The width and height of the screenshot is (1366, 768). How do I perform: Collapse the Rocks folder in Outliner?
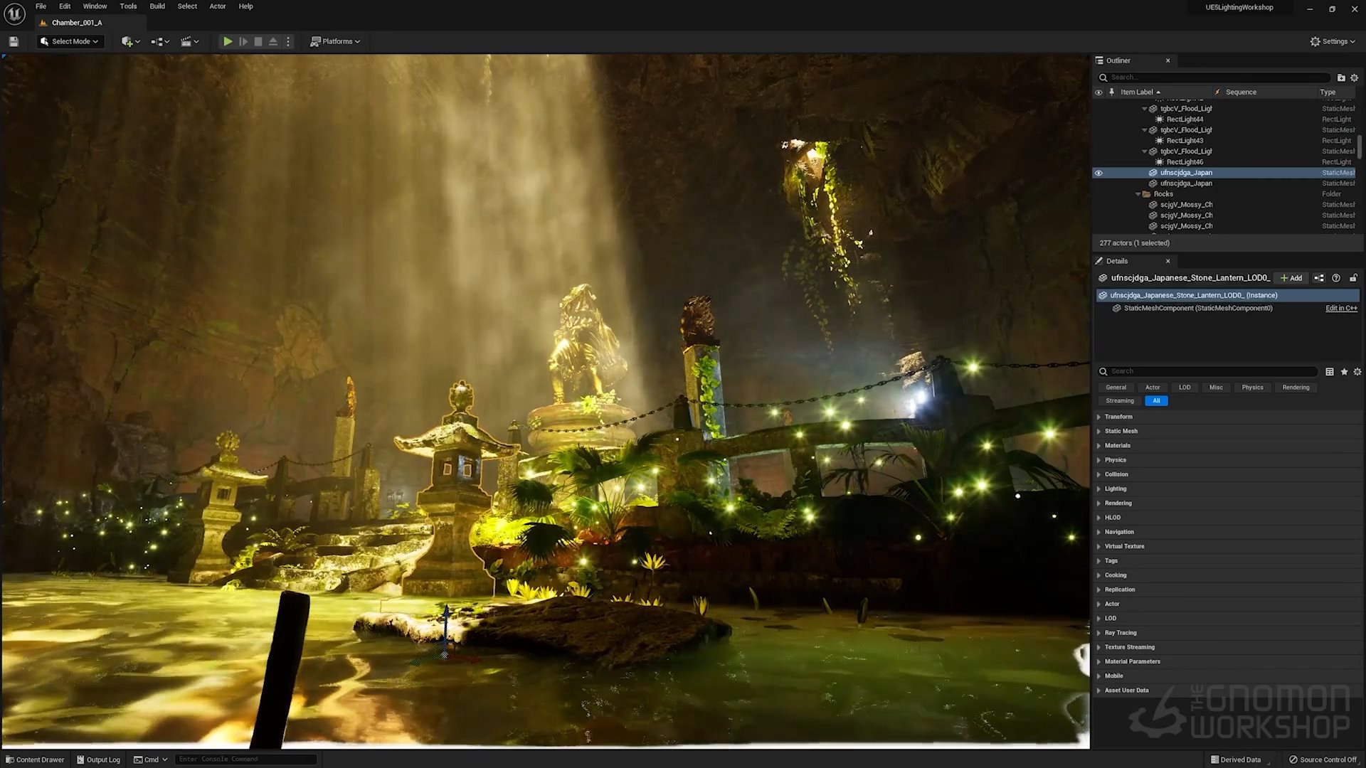[1138, 194]
